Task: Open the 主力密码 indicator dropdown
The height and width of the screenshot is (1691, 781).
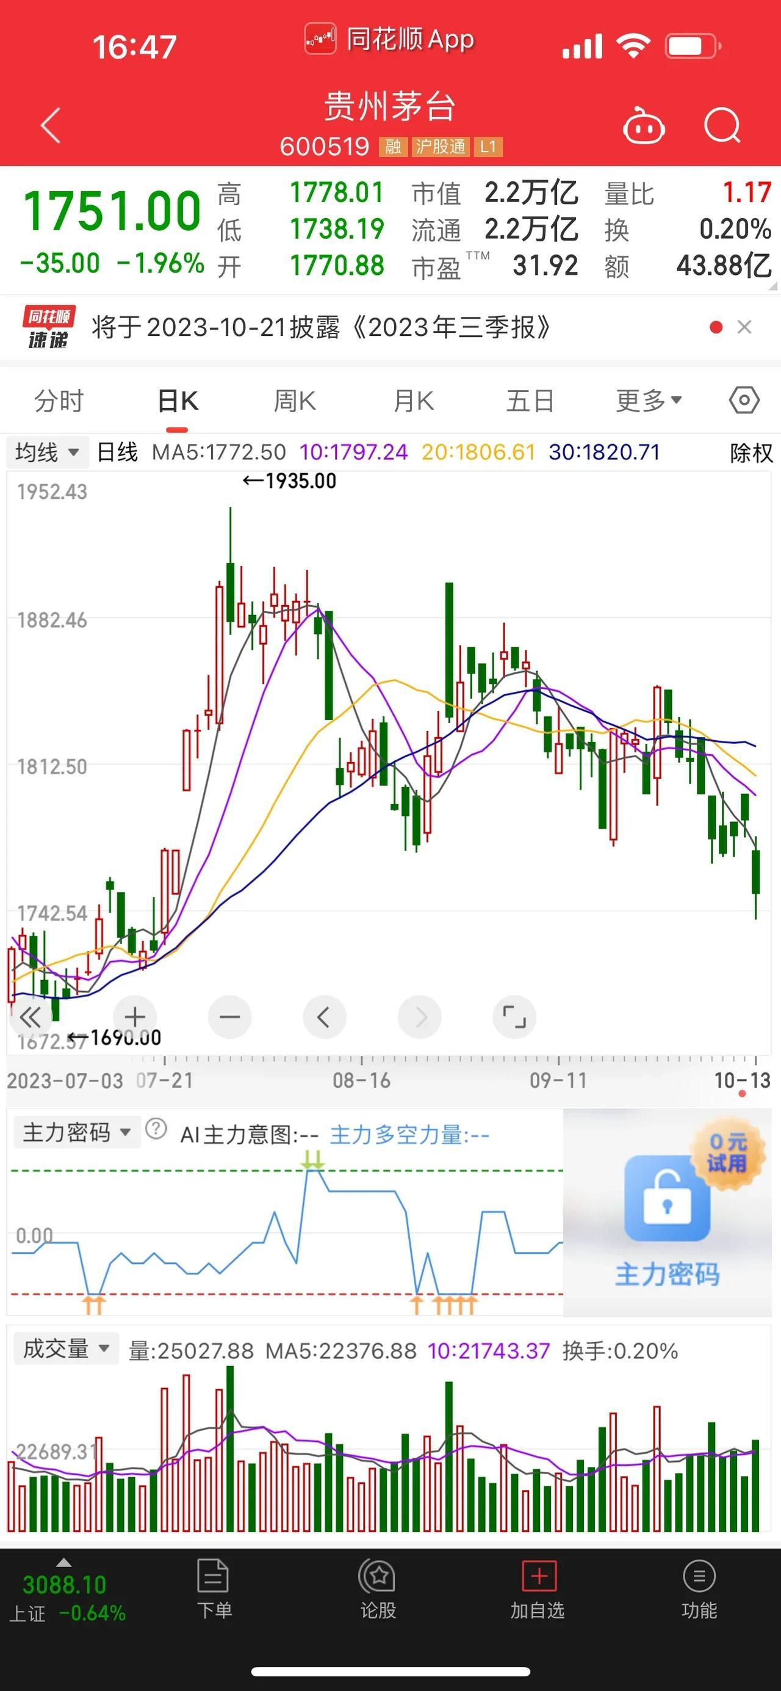Action: point(77,1132)
